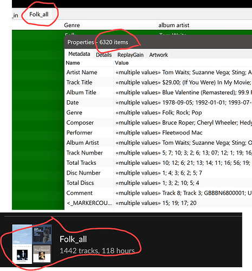Click the Total Discs value 1; 3; 2; 10; 5; 4
This screenshot has width=252, height=271.
(157, 183)
